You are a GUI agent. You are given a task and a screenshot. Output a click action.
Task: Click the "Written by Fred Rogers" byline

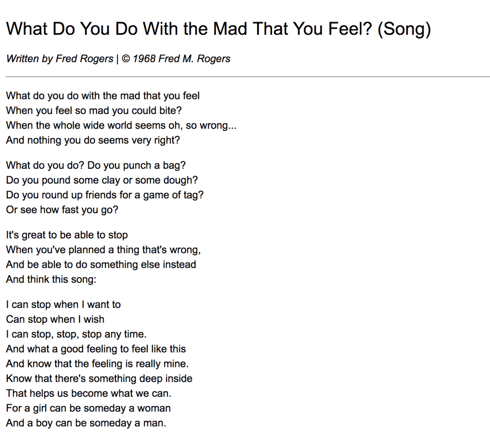60,59
